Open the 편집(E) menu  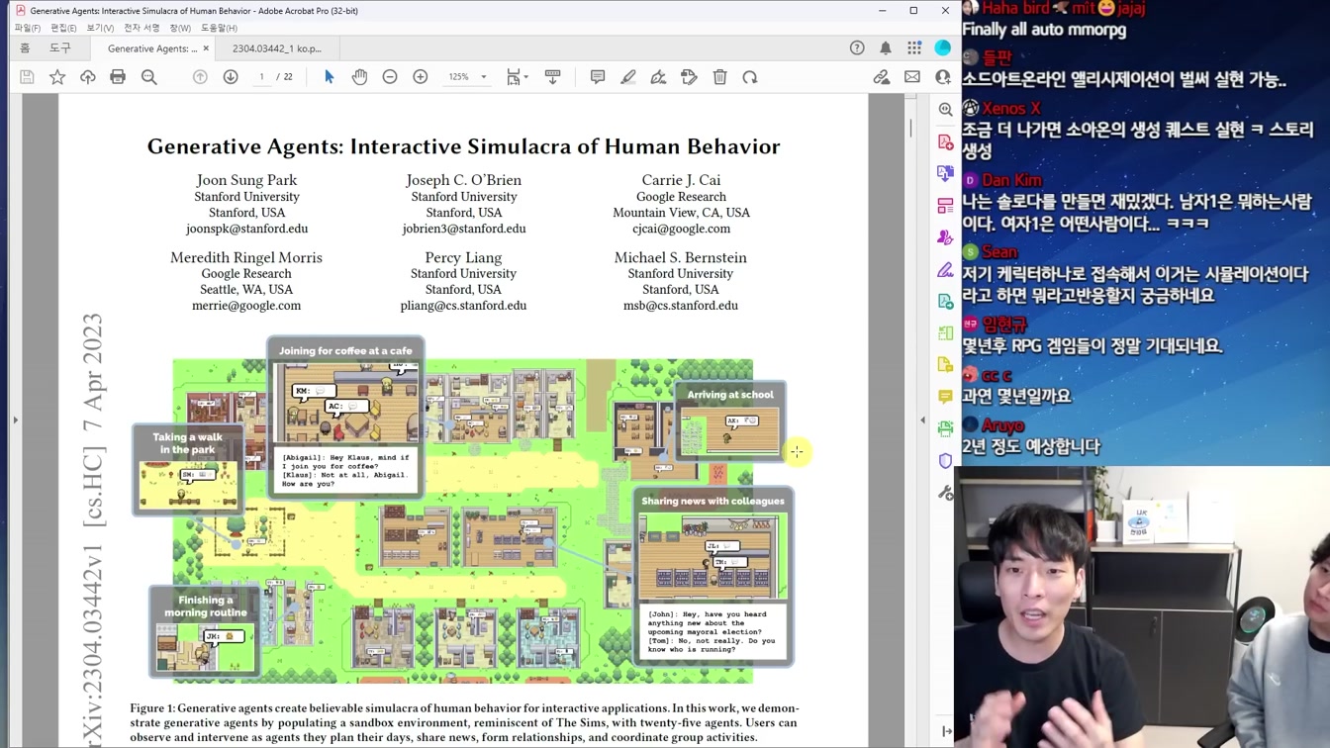[63, 28]
